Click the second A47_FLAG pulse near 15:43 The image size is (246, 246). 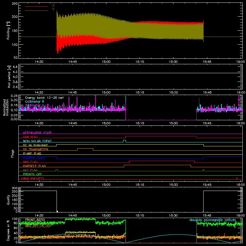pyautogui.click(x=204, y=169)
